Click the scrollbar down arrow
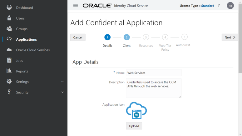This screenshot has height=136, width=242. [240, 134]
